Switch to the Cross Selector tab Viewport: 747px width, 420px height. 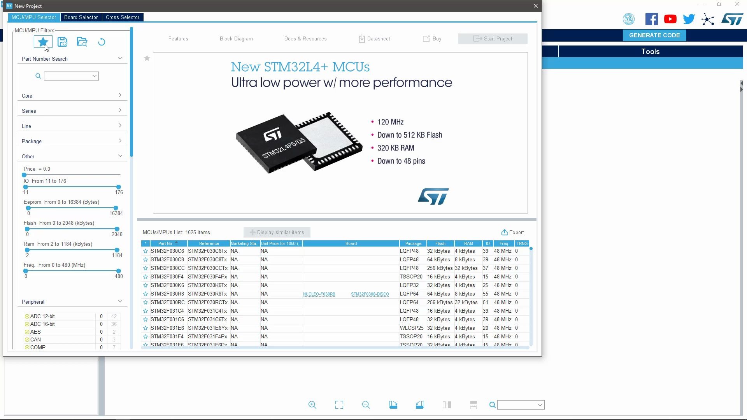(123, 17)
